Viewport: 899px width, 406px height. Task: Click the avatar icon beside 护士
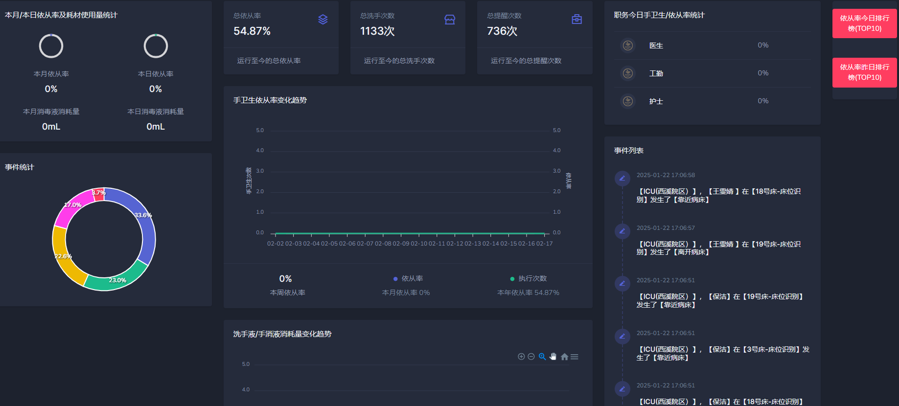coord(628,101)
